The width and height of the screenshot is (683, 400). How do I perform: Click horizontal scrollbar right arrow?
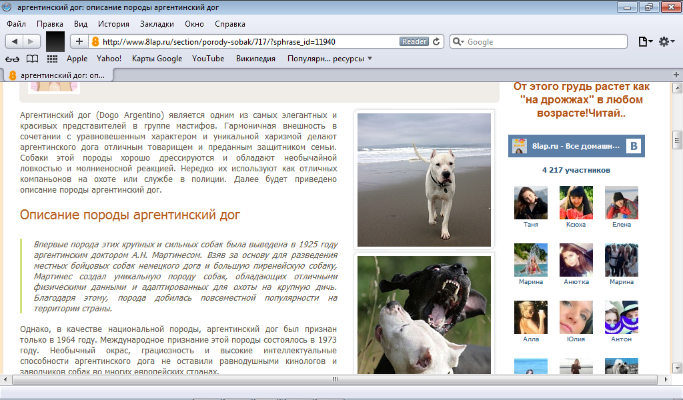tap(666, 379)
